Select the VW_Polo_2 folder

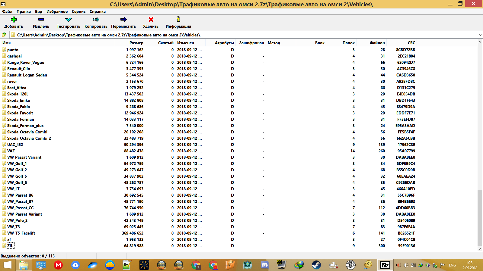coord(17,220)
